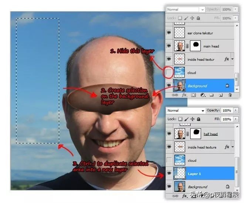
Task: Hide the ear clone tekstur layer
Action: pos(169,33)
